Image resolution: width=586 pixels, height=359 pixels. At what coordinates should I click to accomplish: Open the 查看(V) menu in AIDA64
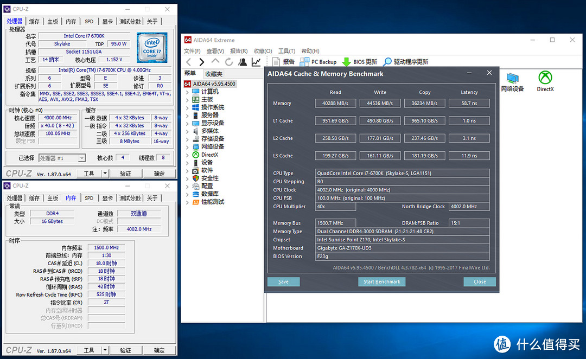pos(215,51)
